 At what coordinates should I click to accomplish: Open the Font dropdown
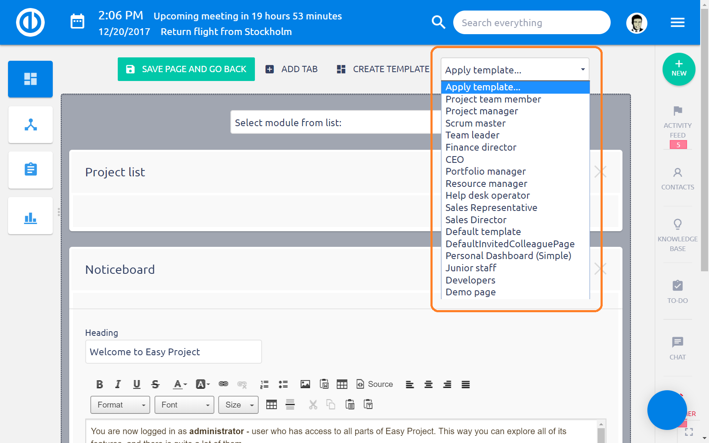pos(184,405)
